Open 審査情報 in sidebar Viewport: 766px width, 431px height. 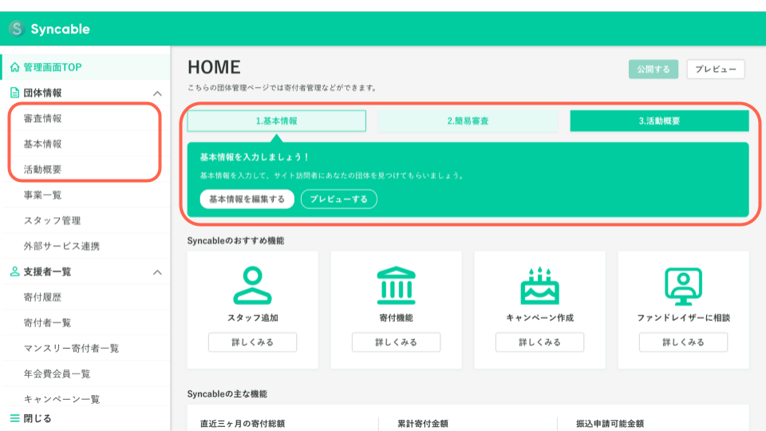pyautogui.click(x=85, y=118)
